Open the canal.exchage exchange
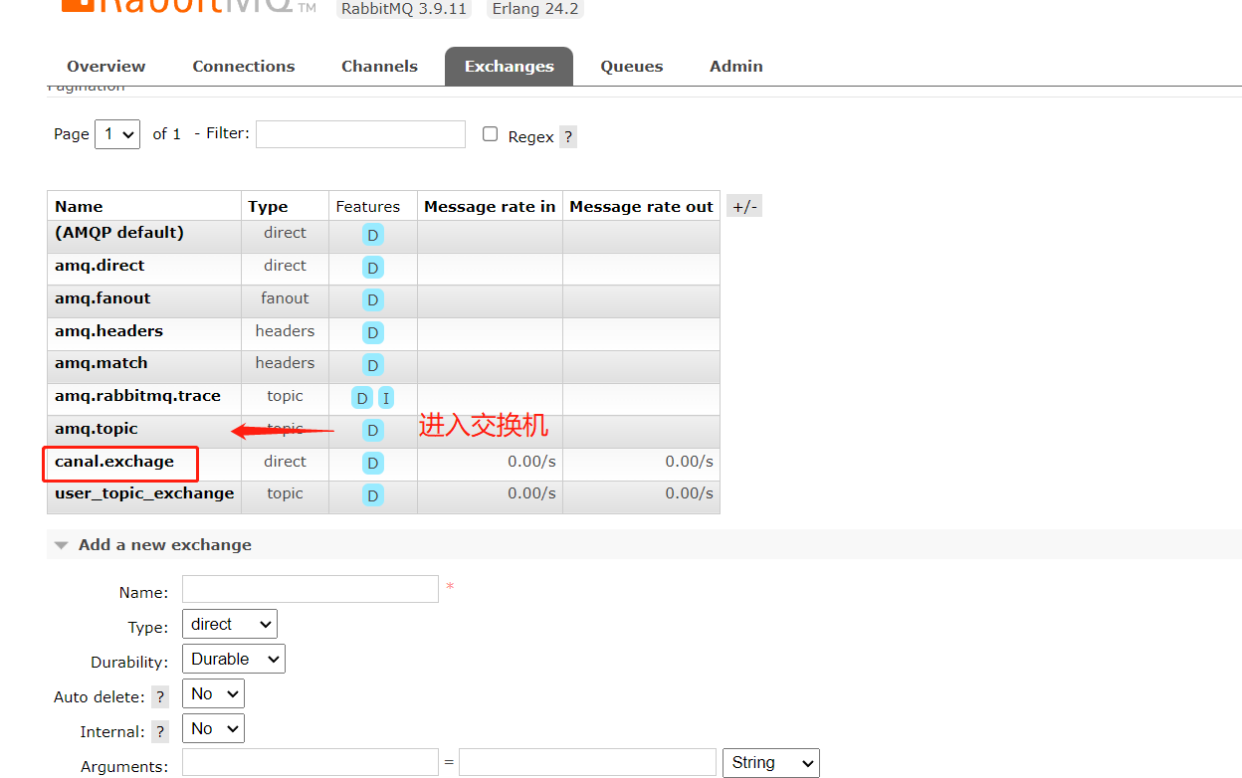This screenshot has height=778, width=1242. [114, 462]
